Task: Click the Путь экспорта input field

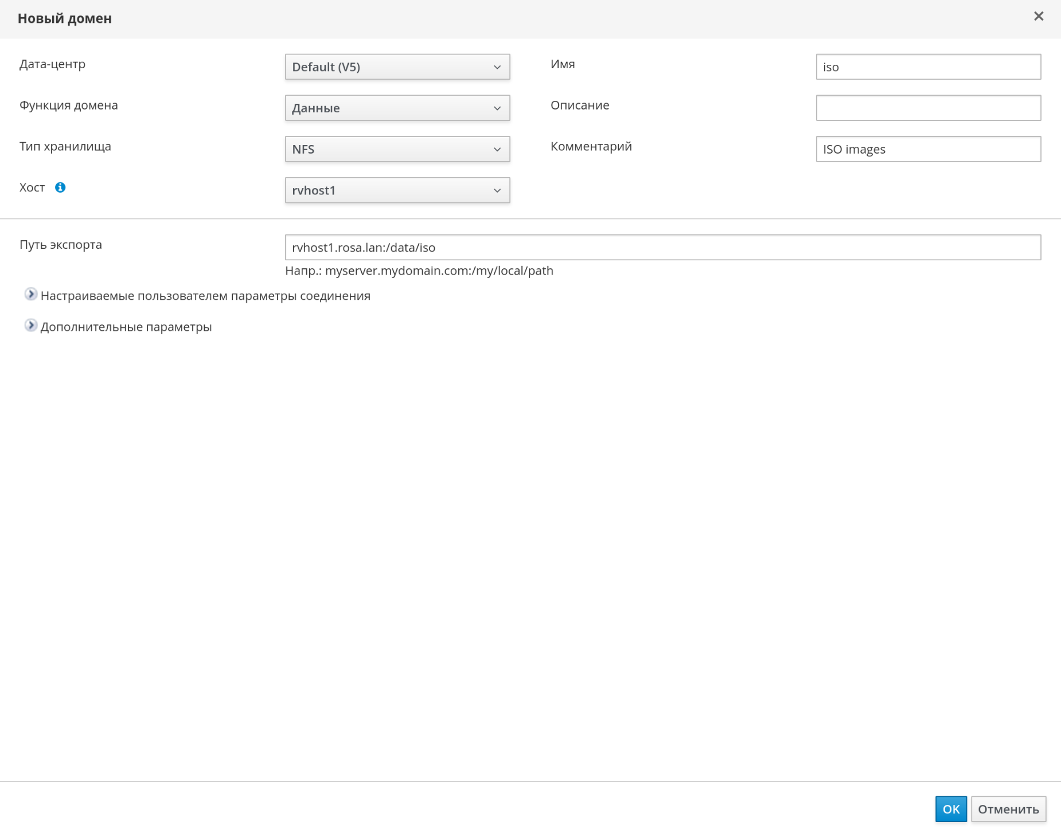Action: (662, 248)
